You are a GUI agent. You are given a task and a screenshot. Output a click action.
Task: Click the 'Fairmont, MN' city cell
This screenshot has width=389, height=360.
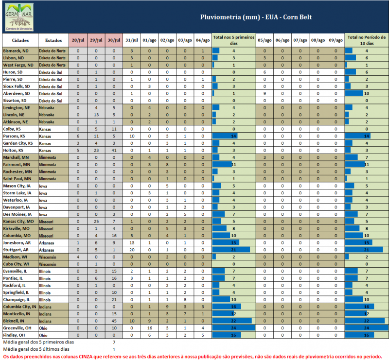click(20, 164)
